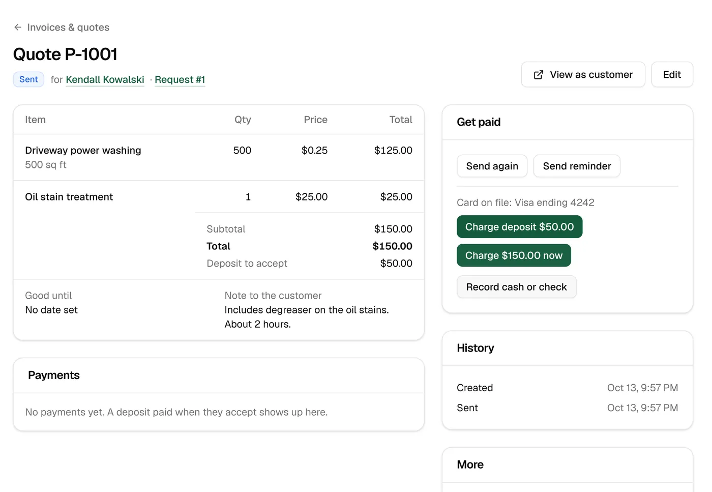Click the 500 sq ft description
712x492 pixels.
tap(46, 165)
